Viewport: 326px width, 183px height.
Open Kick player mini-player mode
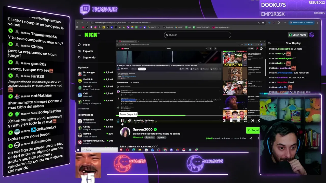pos(224,120)
